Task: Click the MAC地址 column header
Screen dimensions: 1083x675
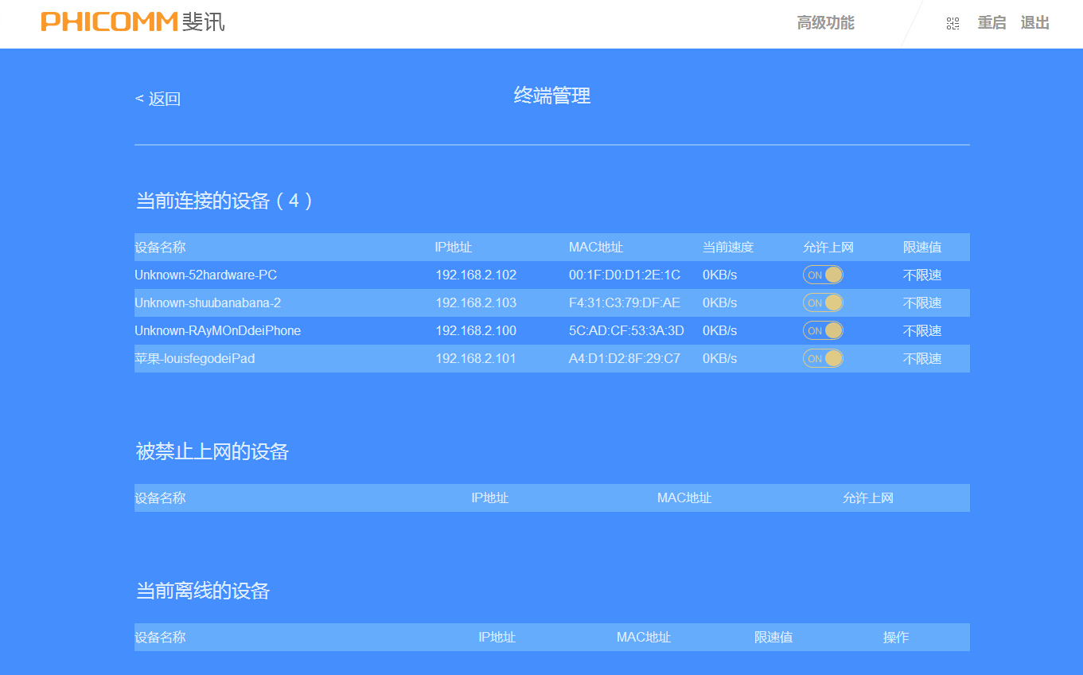Action: [x=593, y=247]
